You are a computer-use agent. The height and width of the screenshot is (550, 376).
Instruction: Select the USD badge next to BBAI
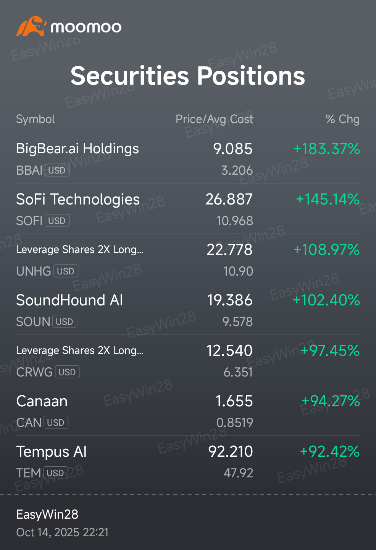click(x=57, y=170)
